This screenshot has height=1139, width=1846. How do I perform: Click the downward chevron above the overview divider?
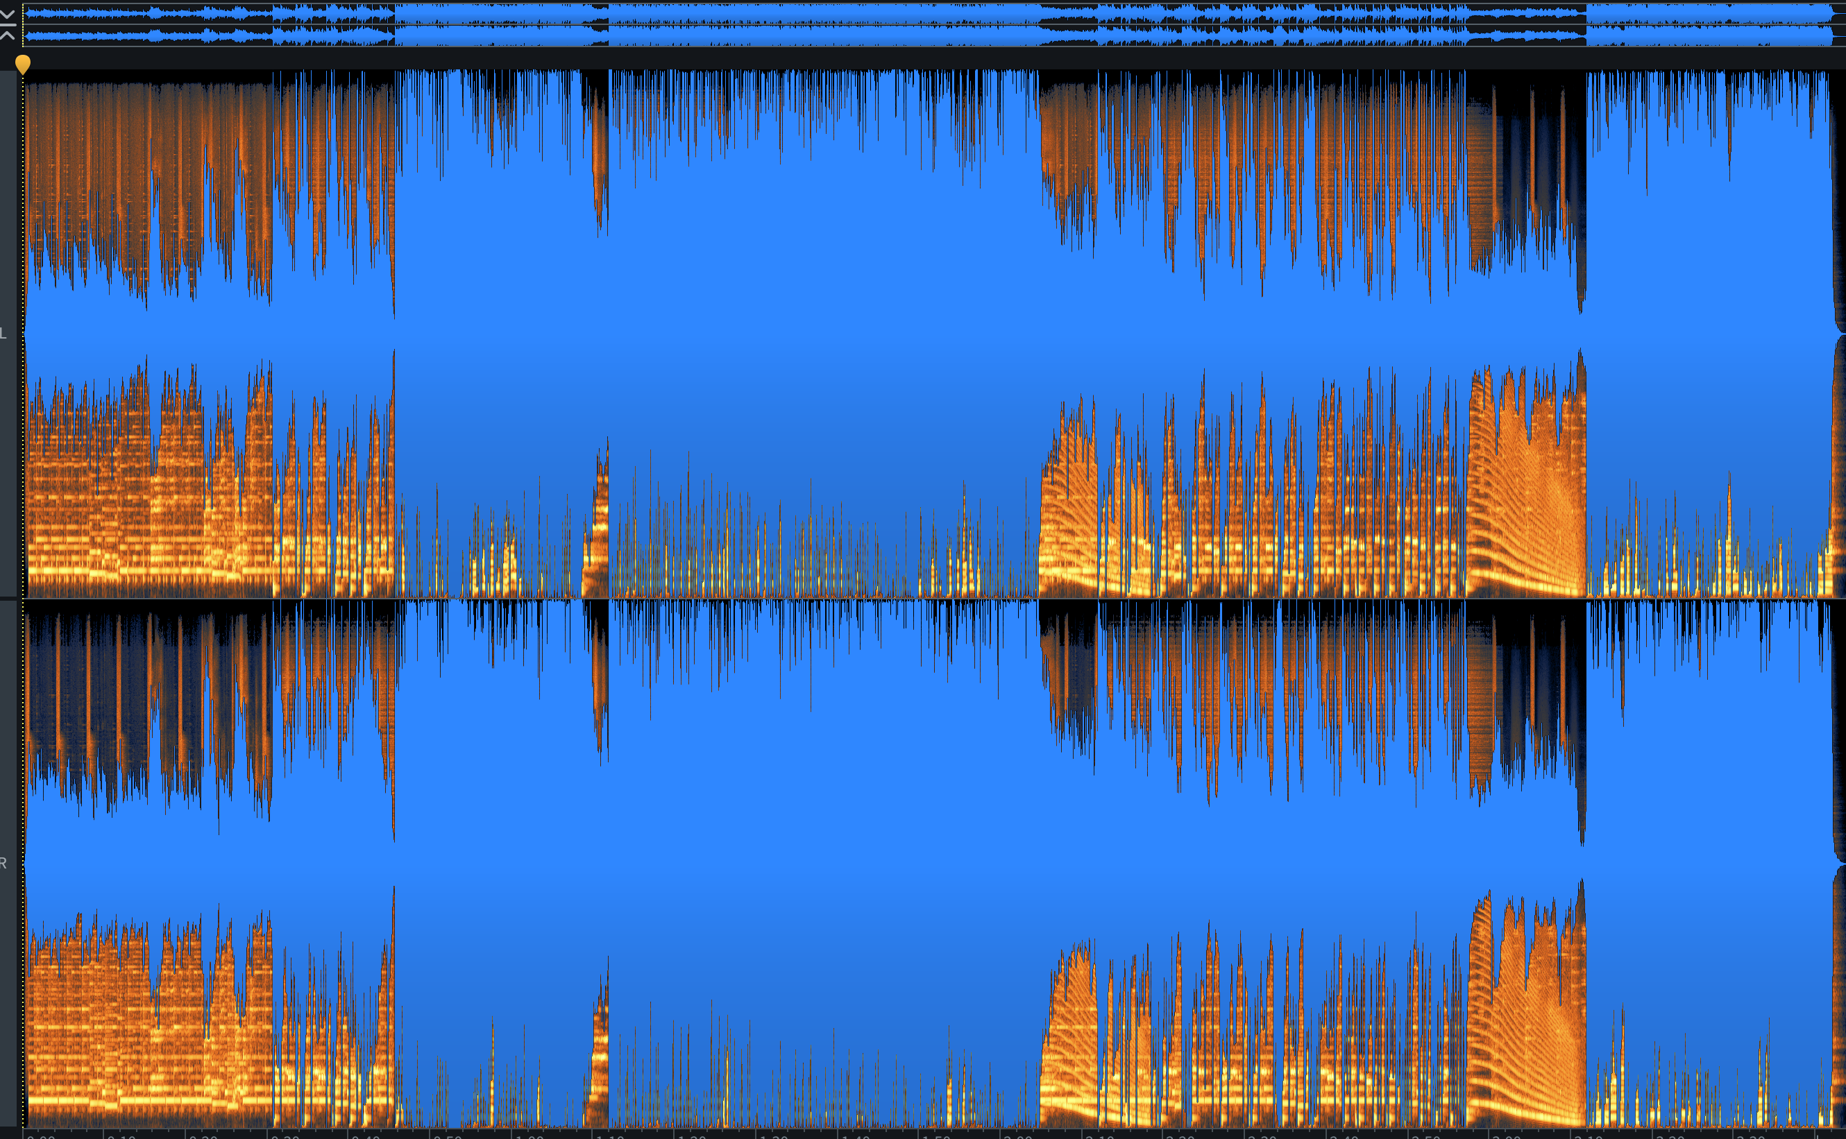8,14
